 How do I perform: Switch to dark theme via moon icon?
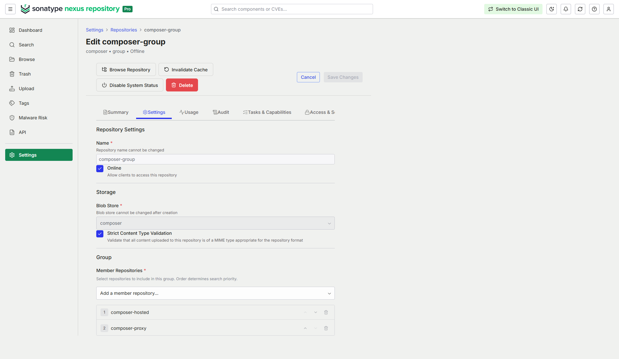tap(552, 9)
